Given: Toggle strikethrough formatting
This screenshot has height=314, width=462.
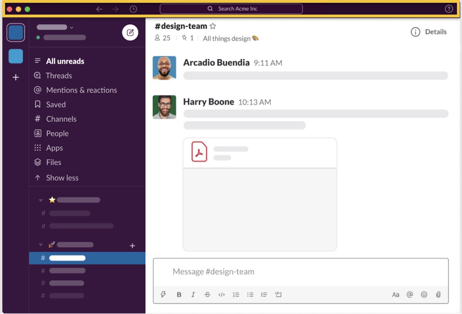Looking at the screenshot, I should point(207,294).
